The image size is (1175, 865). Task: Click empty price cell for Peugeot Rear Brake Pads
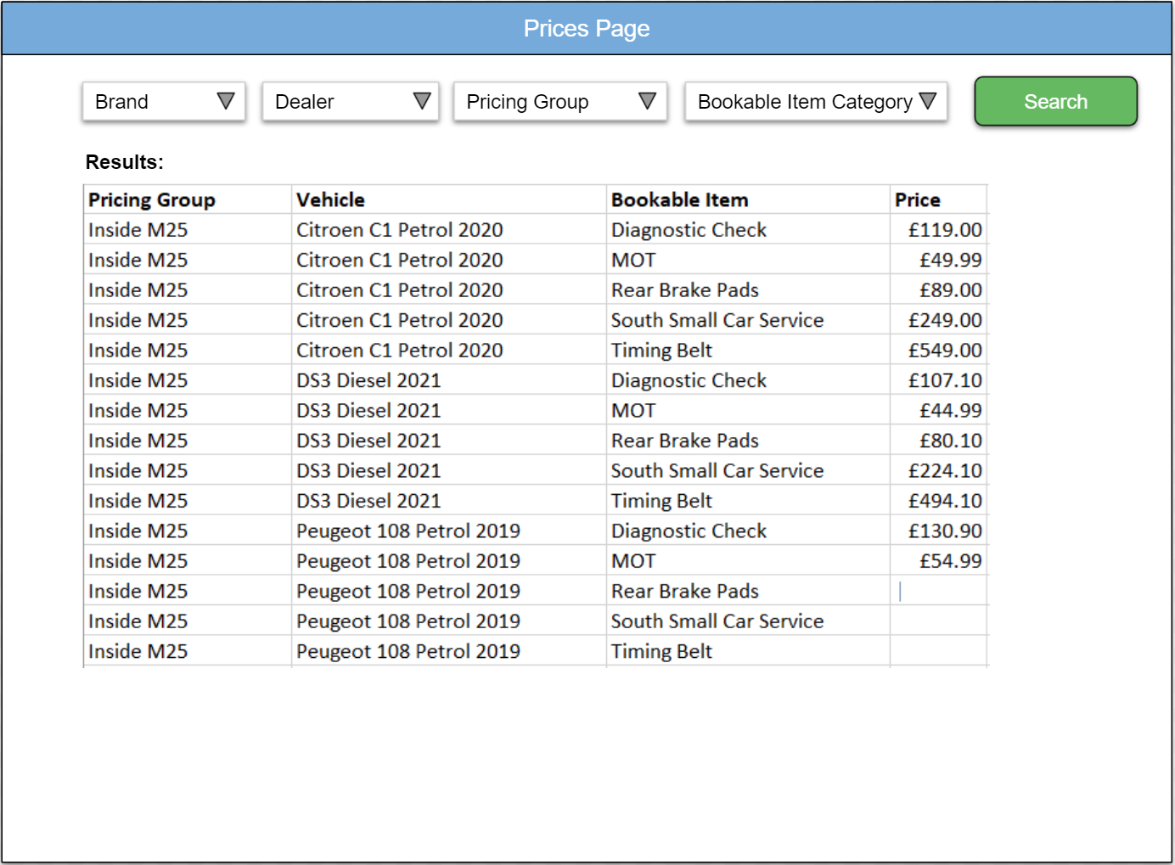pos(938,591)
